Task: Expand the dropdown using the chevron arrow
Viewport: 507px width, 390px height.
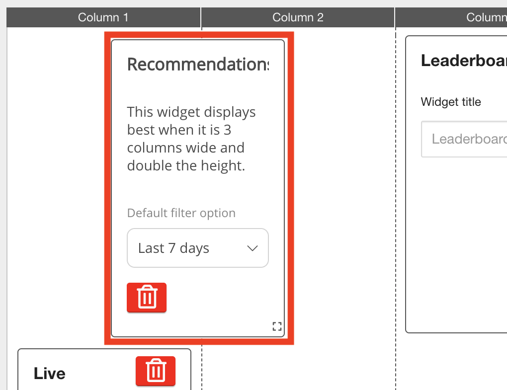Action: (x=253, y=248)
